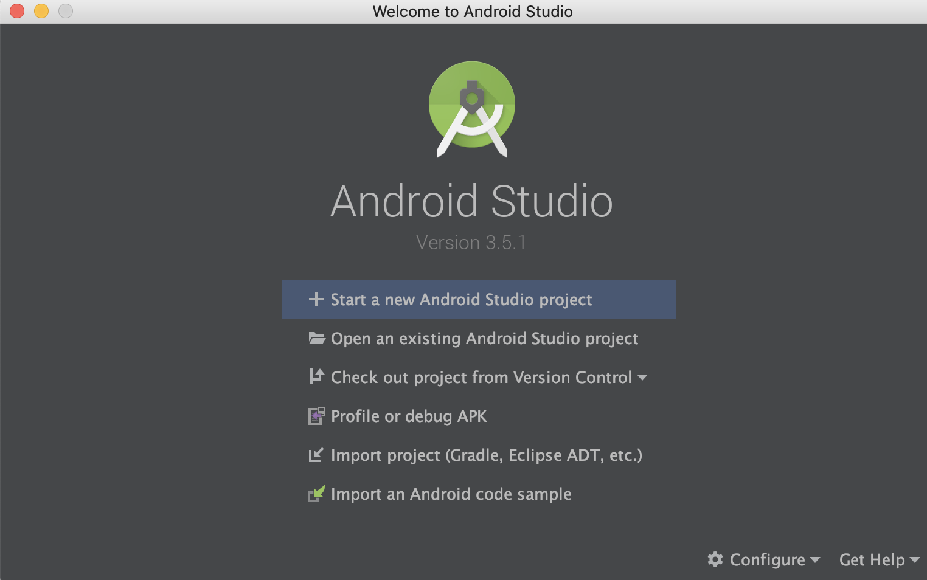Image resolution: width=927 pixels, height=580 pixels.
Task: Click the version control checkout icon
Action: pos(316,377)
